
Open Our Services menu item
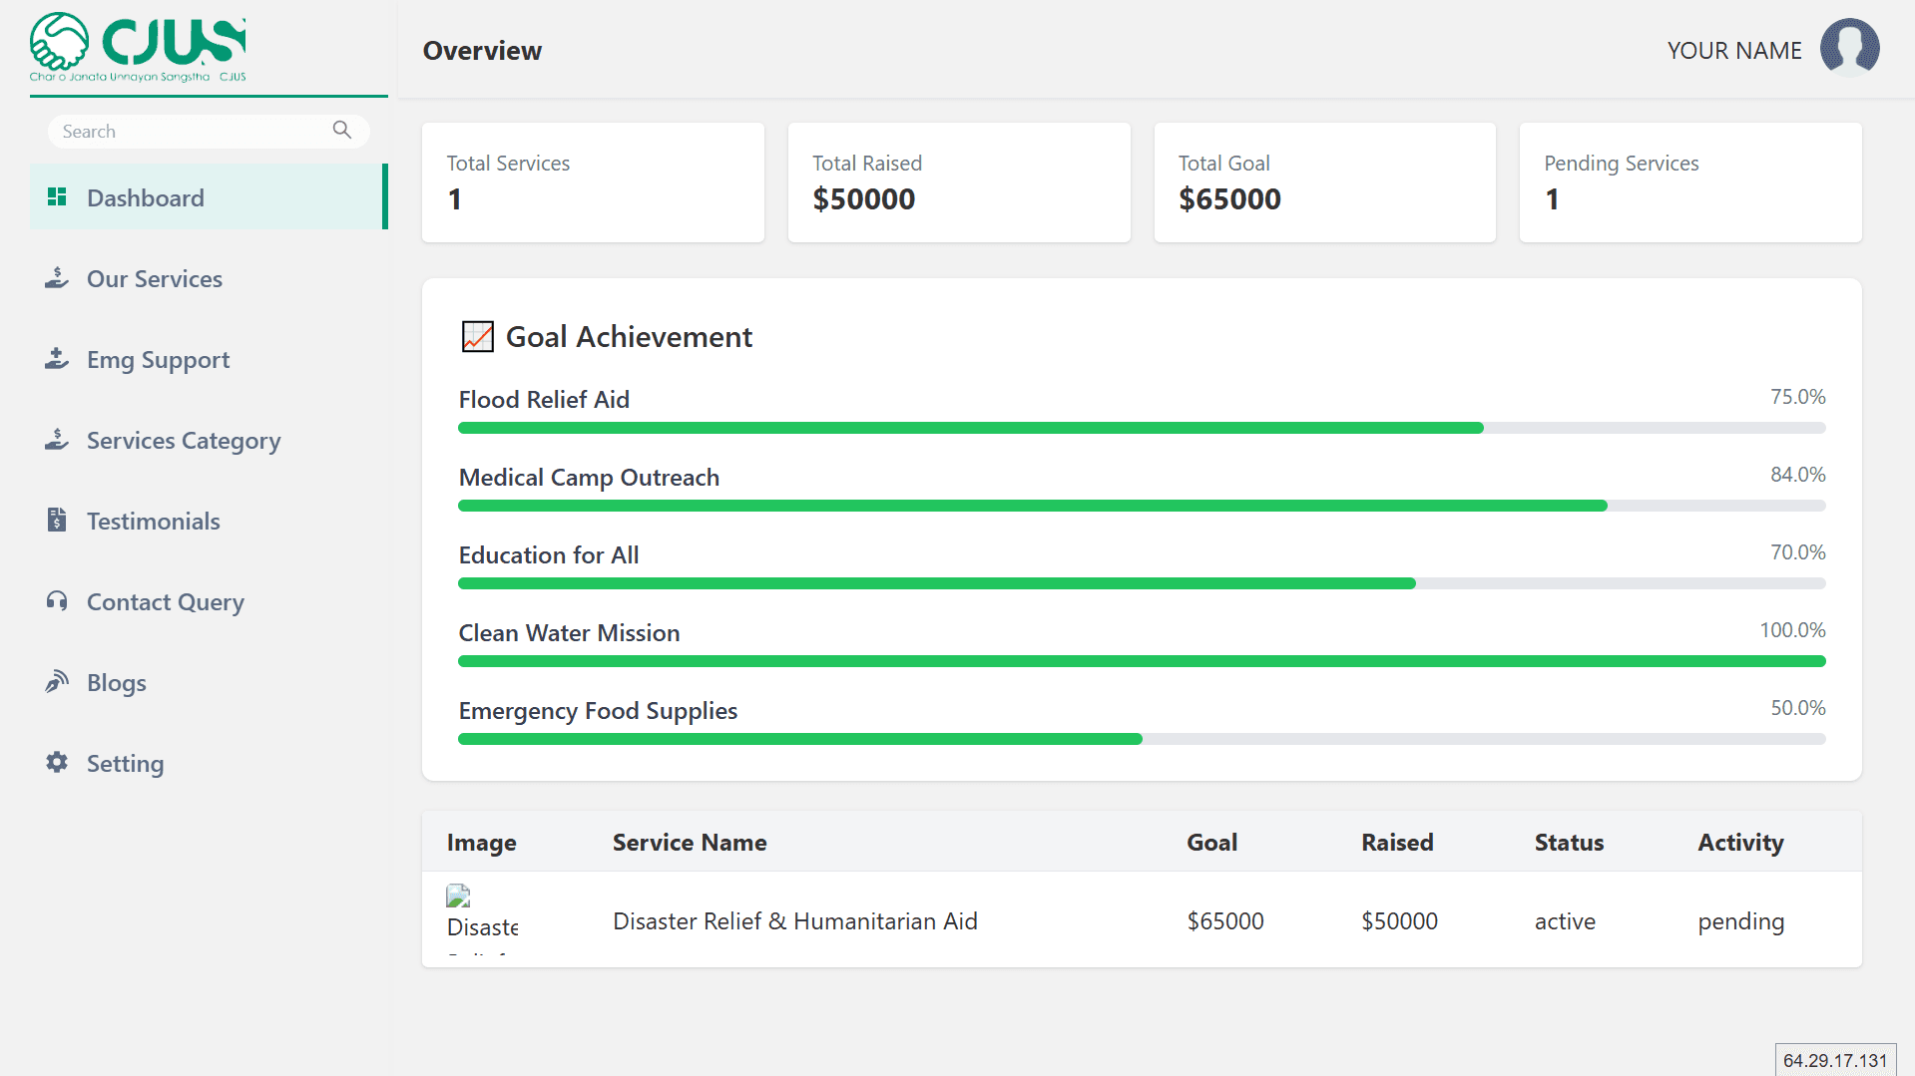pos(154,279)
